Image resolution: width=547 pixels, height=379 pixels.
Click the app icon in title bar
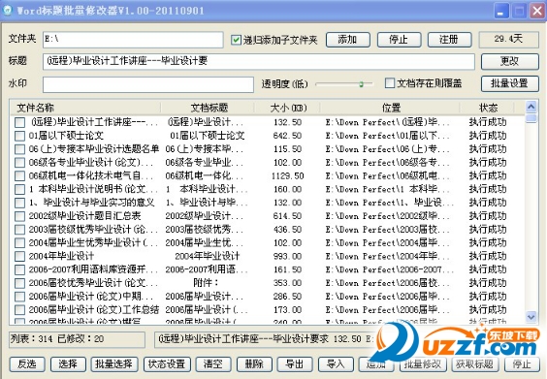8,10
